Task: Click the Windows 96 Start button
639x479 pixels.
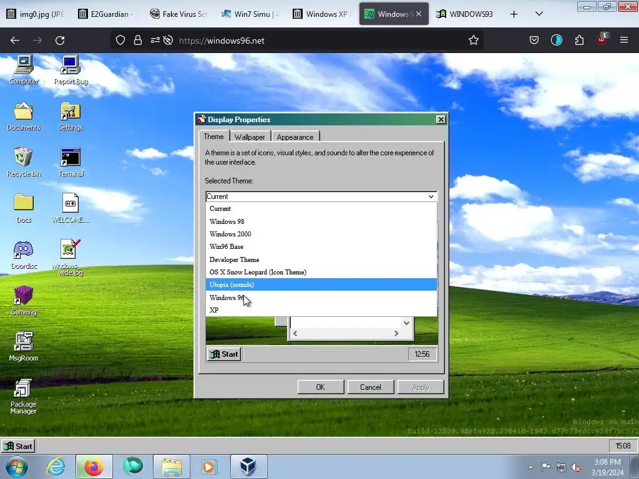Action: [18, 446]
